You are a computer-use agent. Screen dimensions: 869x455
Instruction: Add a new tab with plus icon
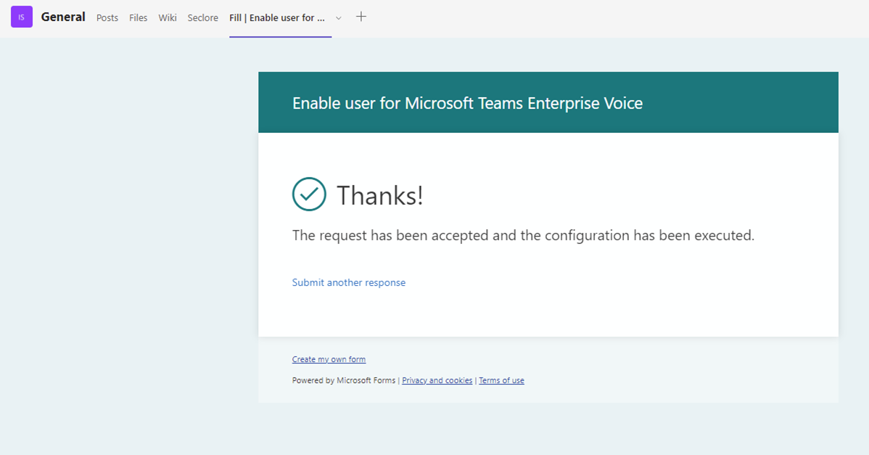point(361,17)
